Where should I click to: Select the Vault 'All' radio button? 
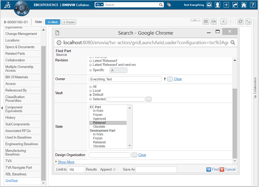pos(91,87)
